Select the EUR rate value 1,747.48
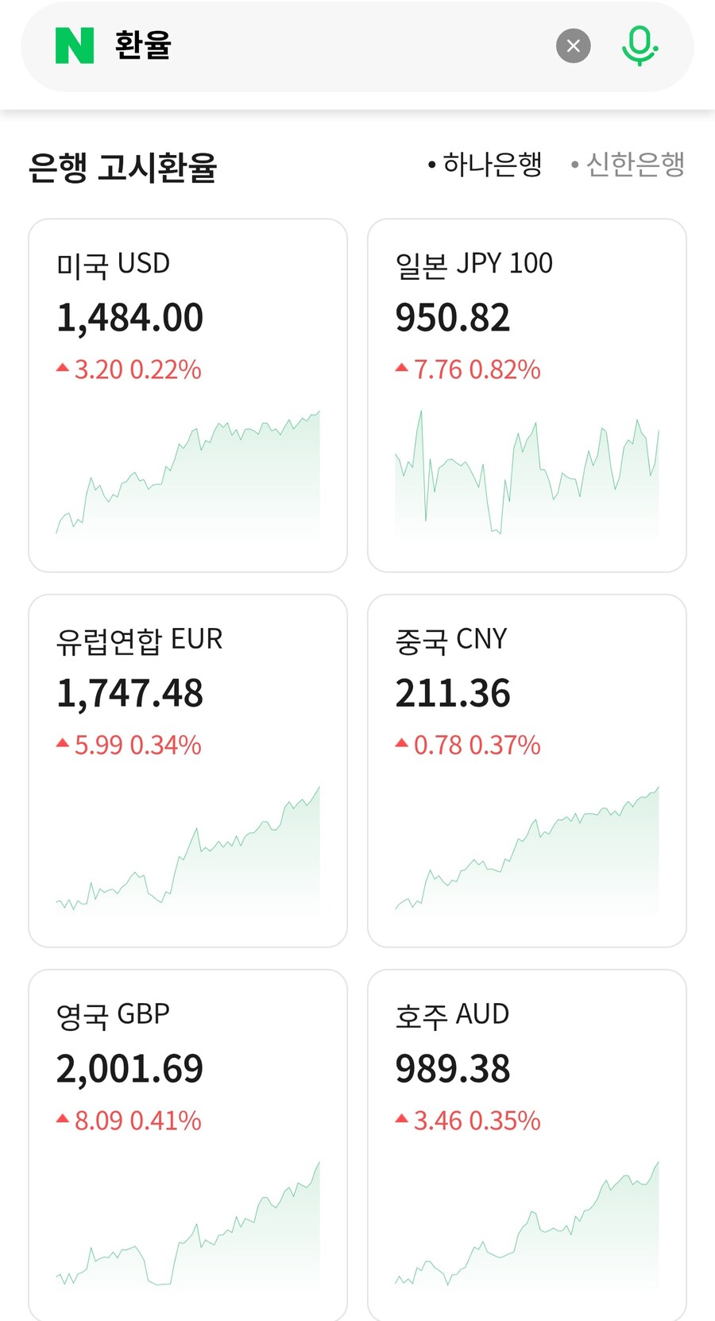 click(130, 693)
